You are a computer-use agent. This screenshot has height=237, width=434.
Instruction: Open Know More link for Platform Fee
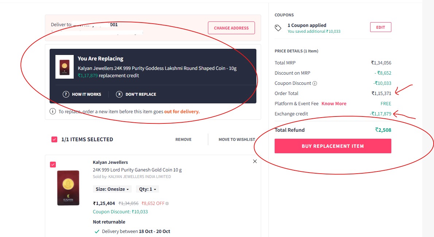pos(334,104)
